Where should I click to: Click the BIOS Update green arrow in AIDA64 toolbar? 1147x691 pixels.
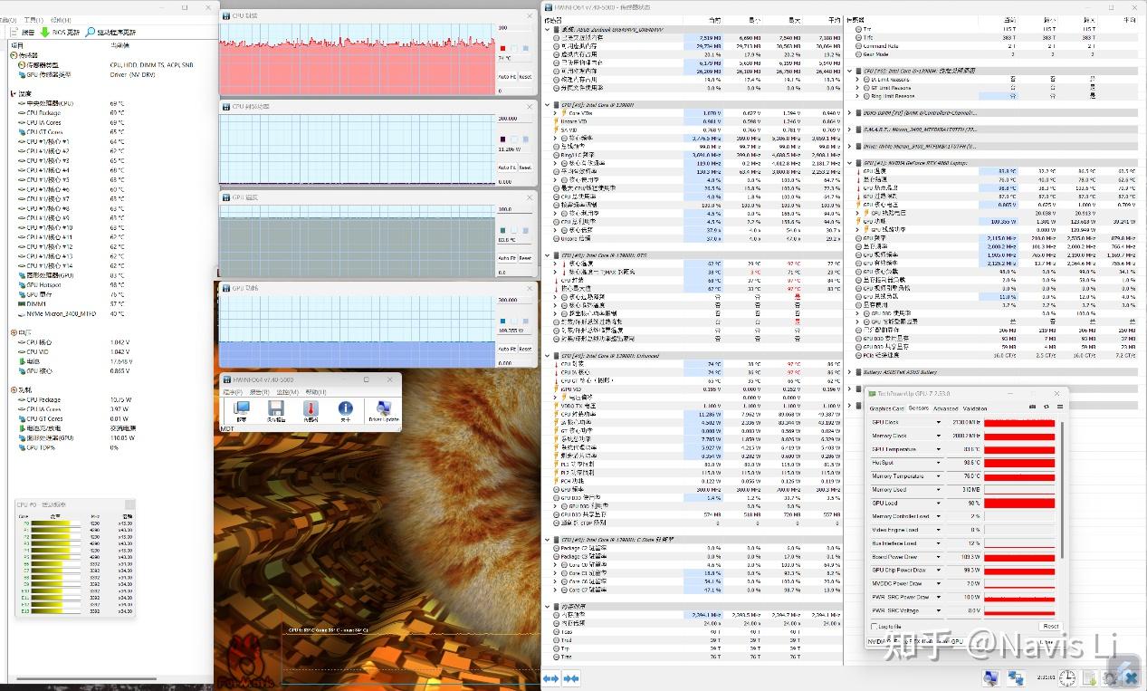pos(45,33)
